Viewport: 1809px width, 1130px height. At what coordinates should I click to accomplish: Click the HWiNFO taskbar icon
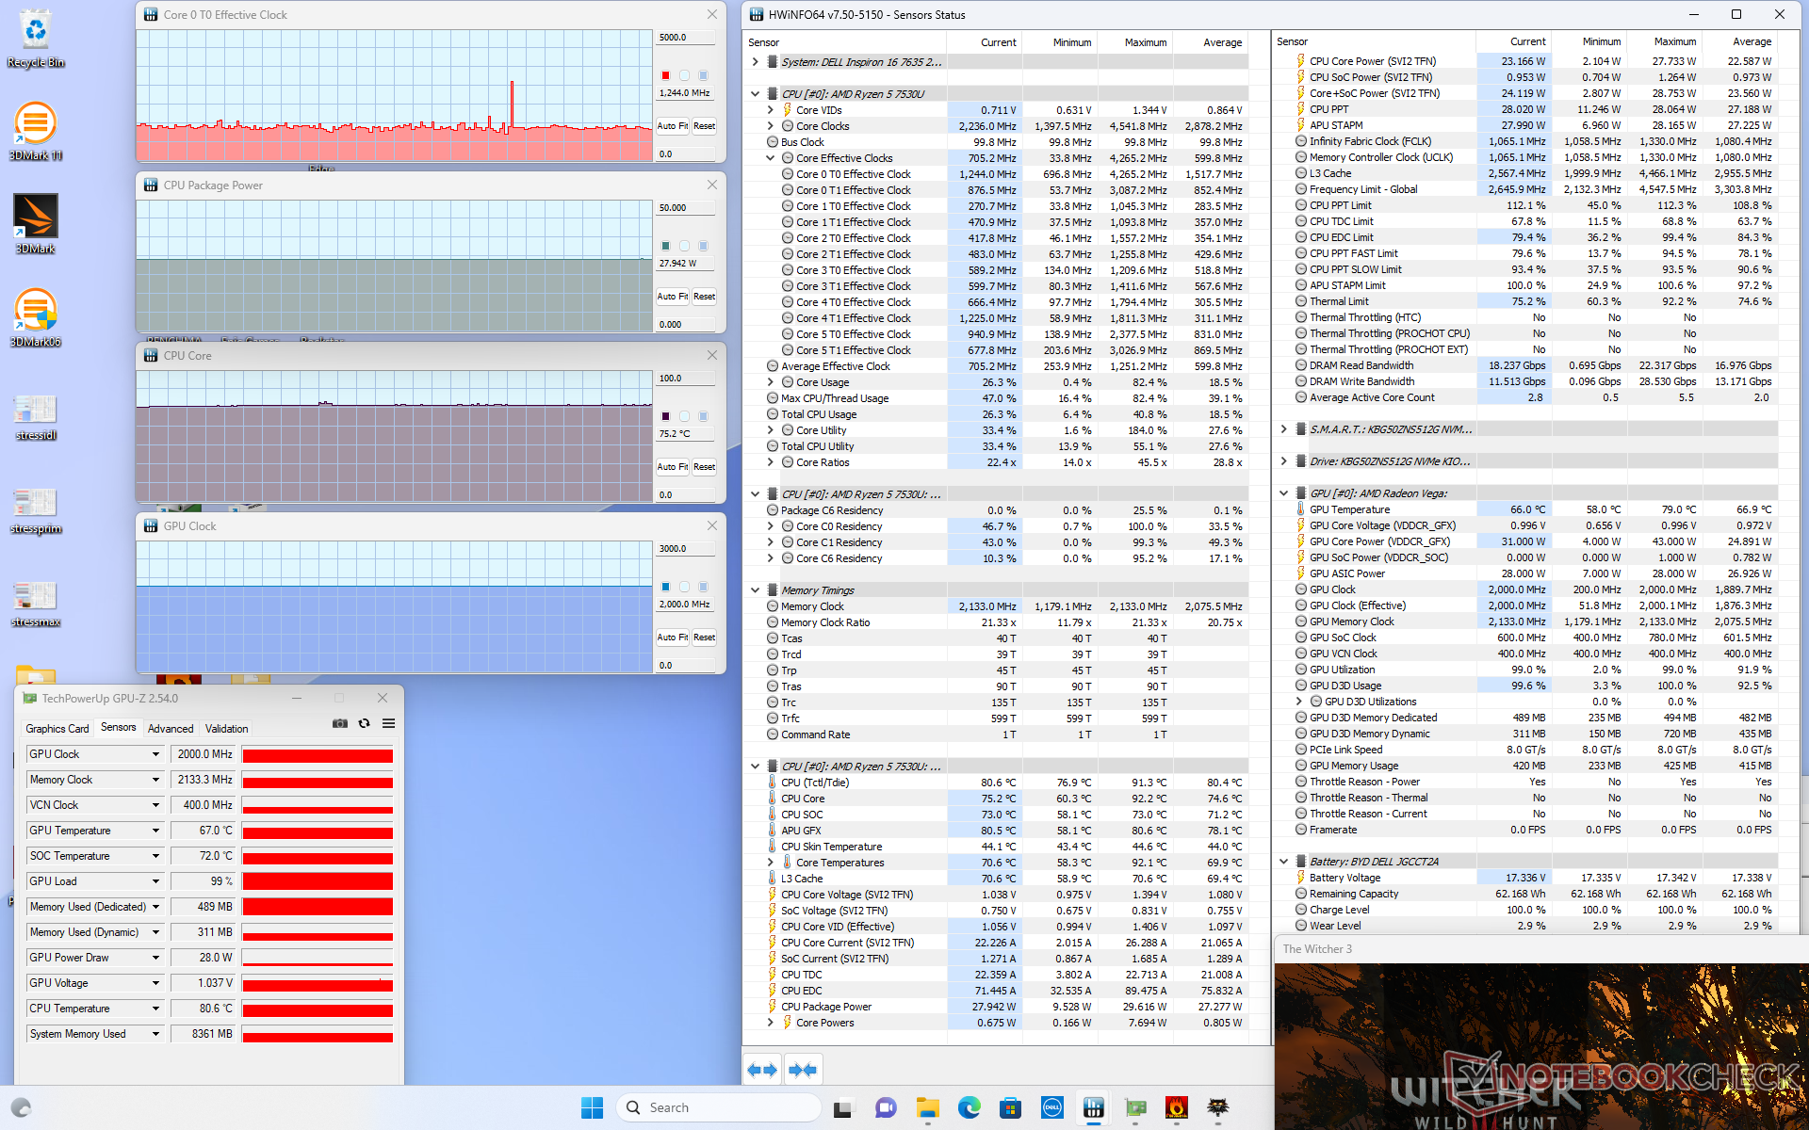[1094, 1107]
